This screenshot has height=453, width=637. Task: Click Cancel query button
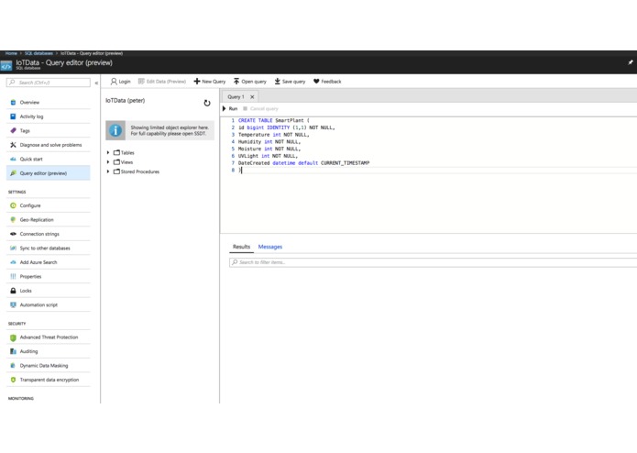coord(261,109)
